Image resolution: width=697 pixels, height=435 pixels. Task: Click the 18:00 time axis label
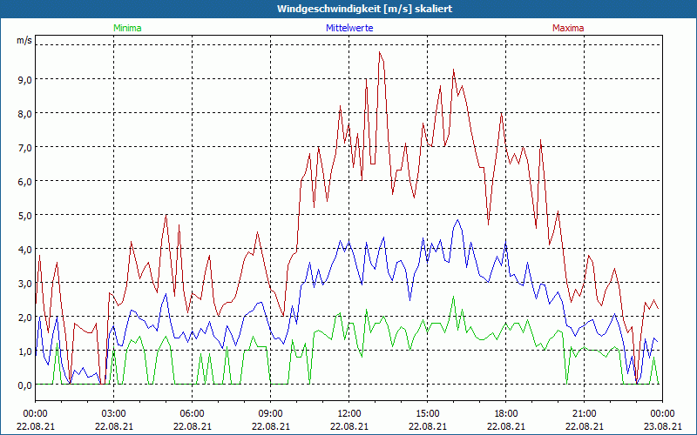pyautogui.click(x=506, y=414)
